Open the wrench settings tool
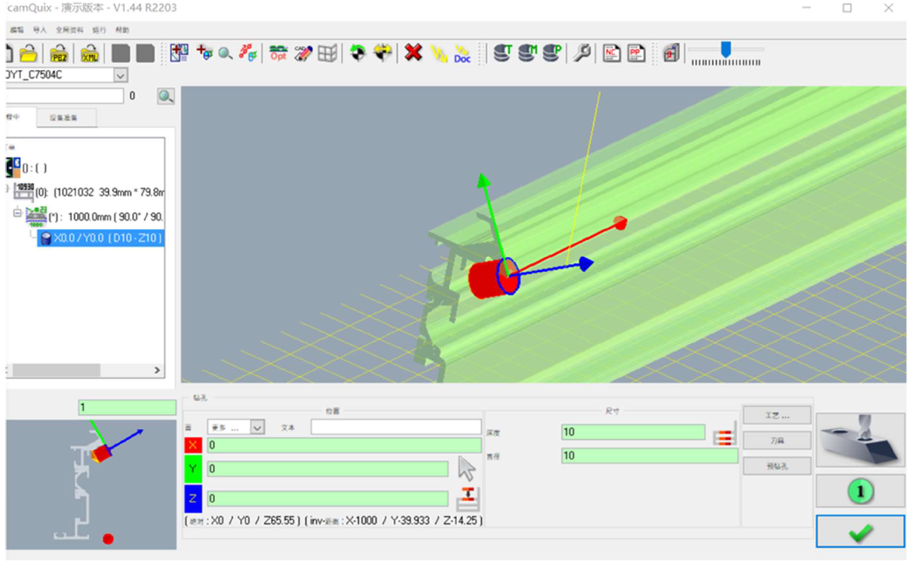The height and width of the screenshot is (561, 908). 581,53
